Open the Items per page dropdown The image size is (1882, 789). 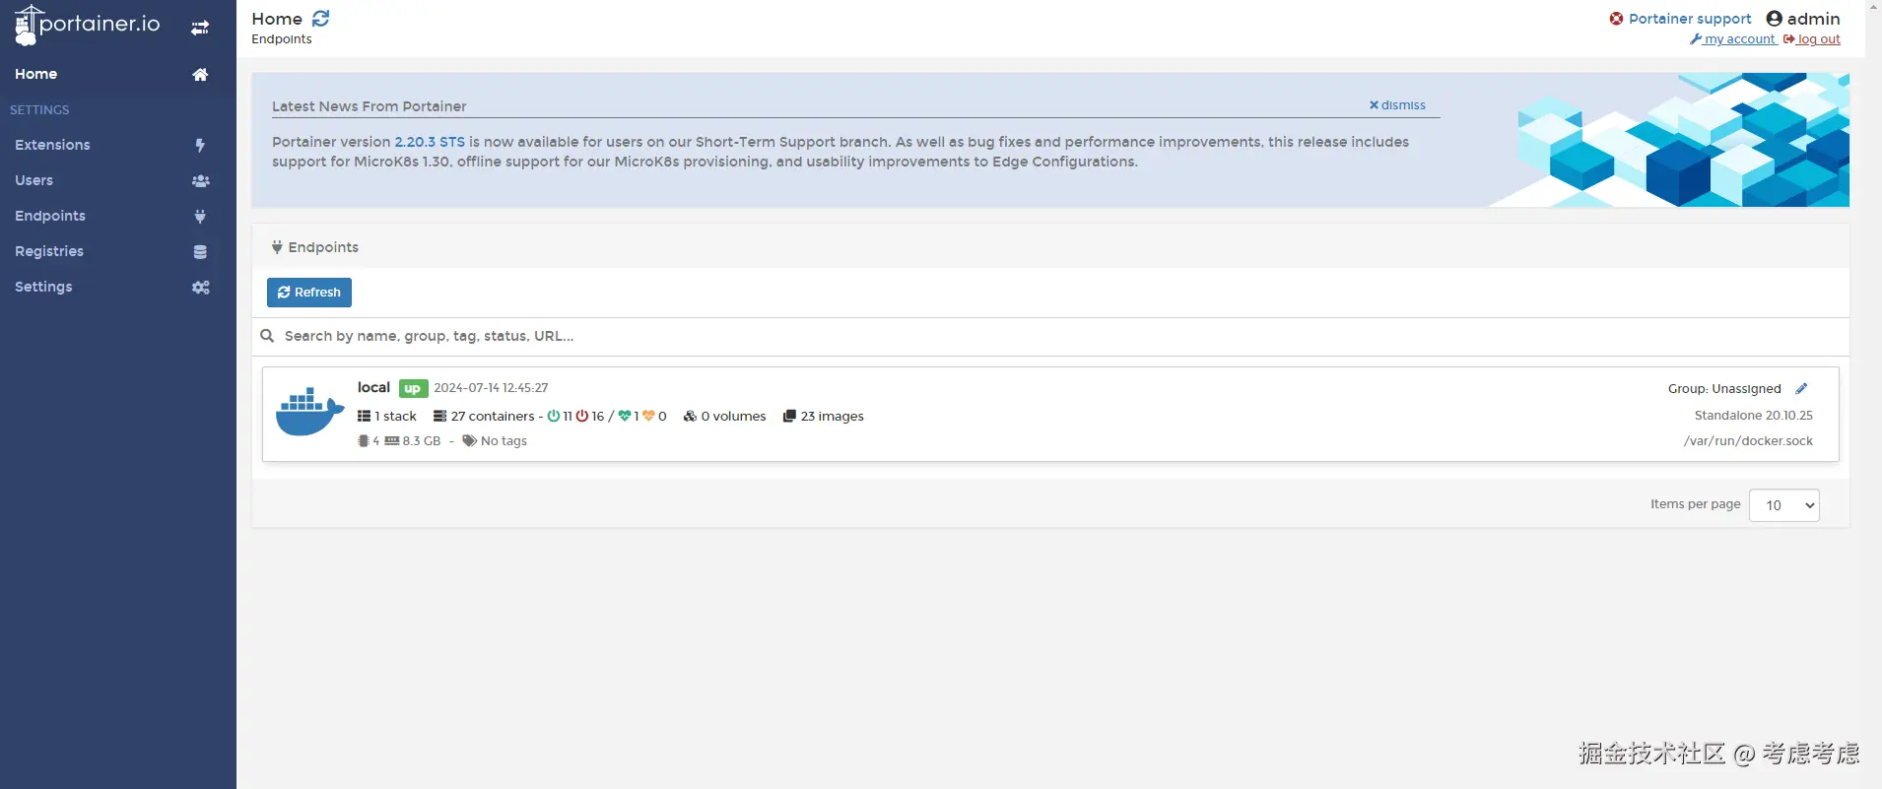point(1783,505)
